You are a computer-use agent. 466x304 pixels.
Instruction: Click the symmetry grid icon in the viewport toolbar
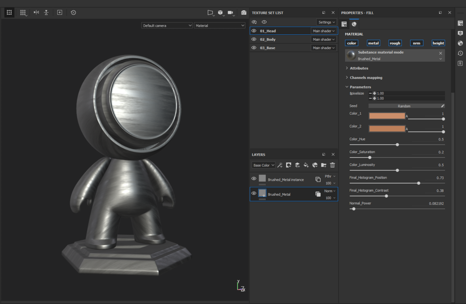click(x=9, y=13)
